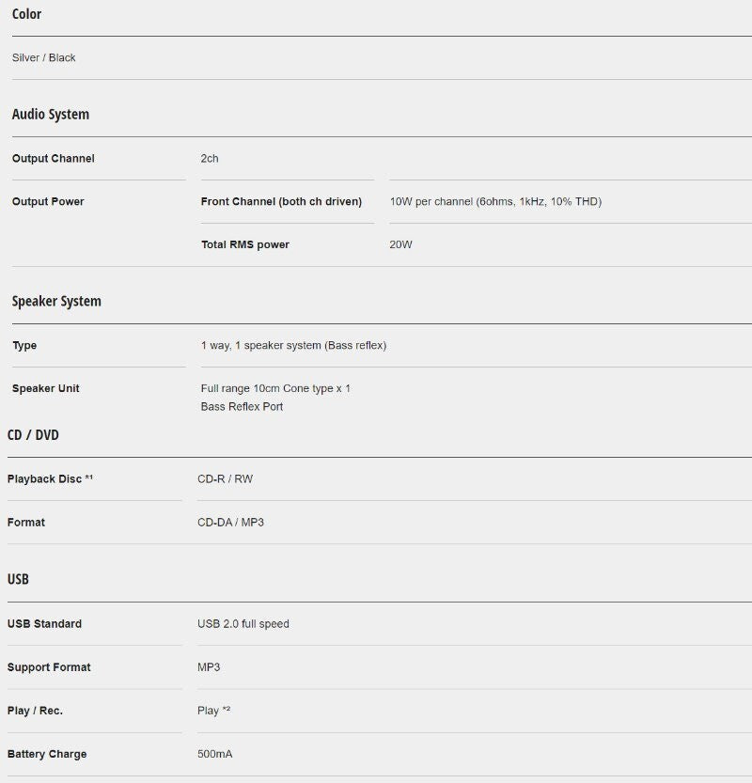
Task: Select the USB 2.0 full speed value
Action: pyautogui.click(x=243, y=624)
